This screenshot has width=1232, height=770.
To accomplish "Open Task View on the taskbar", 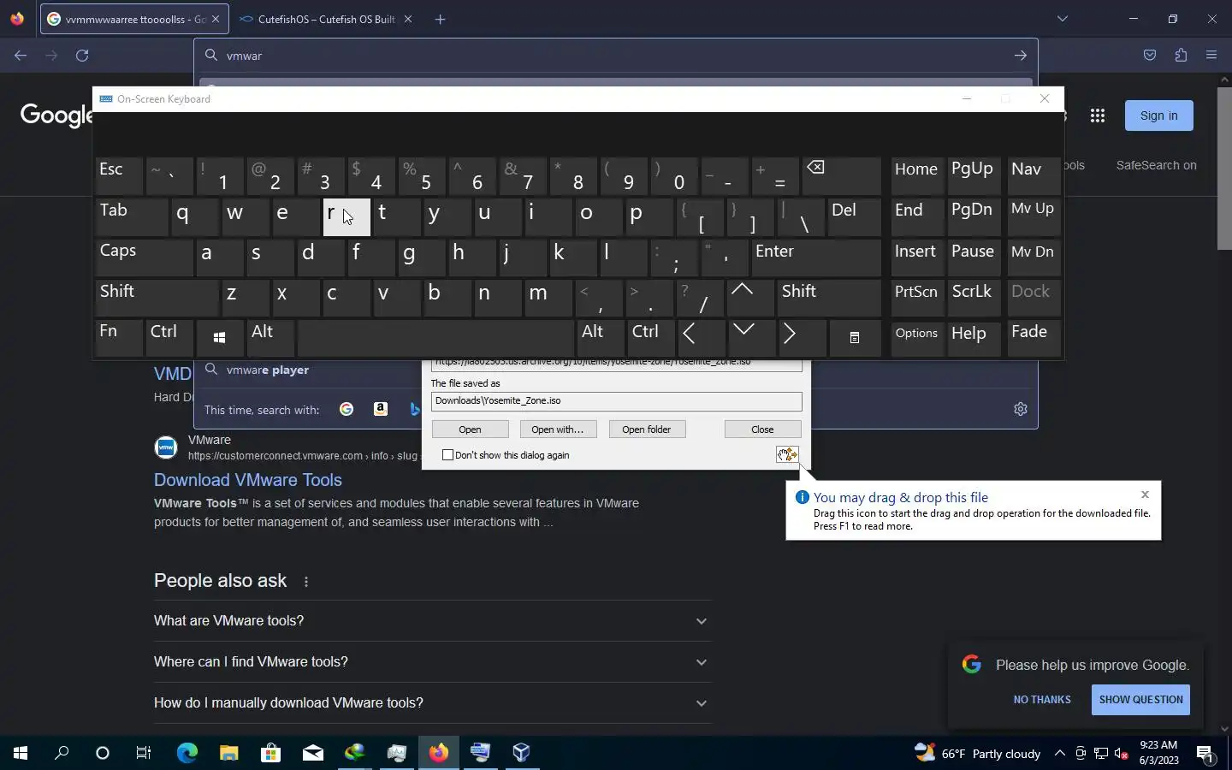I will point(144,753).
